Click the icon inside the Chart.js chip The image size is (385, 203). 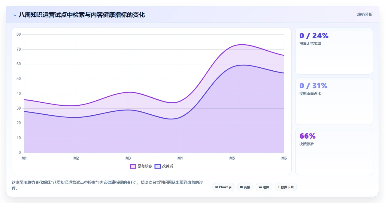[217, 187]
